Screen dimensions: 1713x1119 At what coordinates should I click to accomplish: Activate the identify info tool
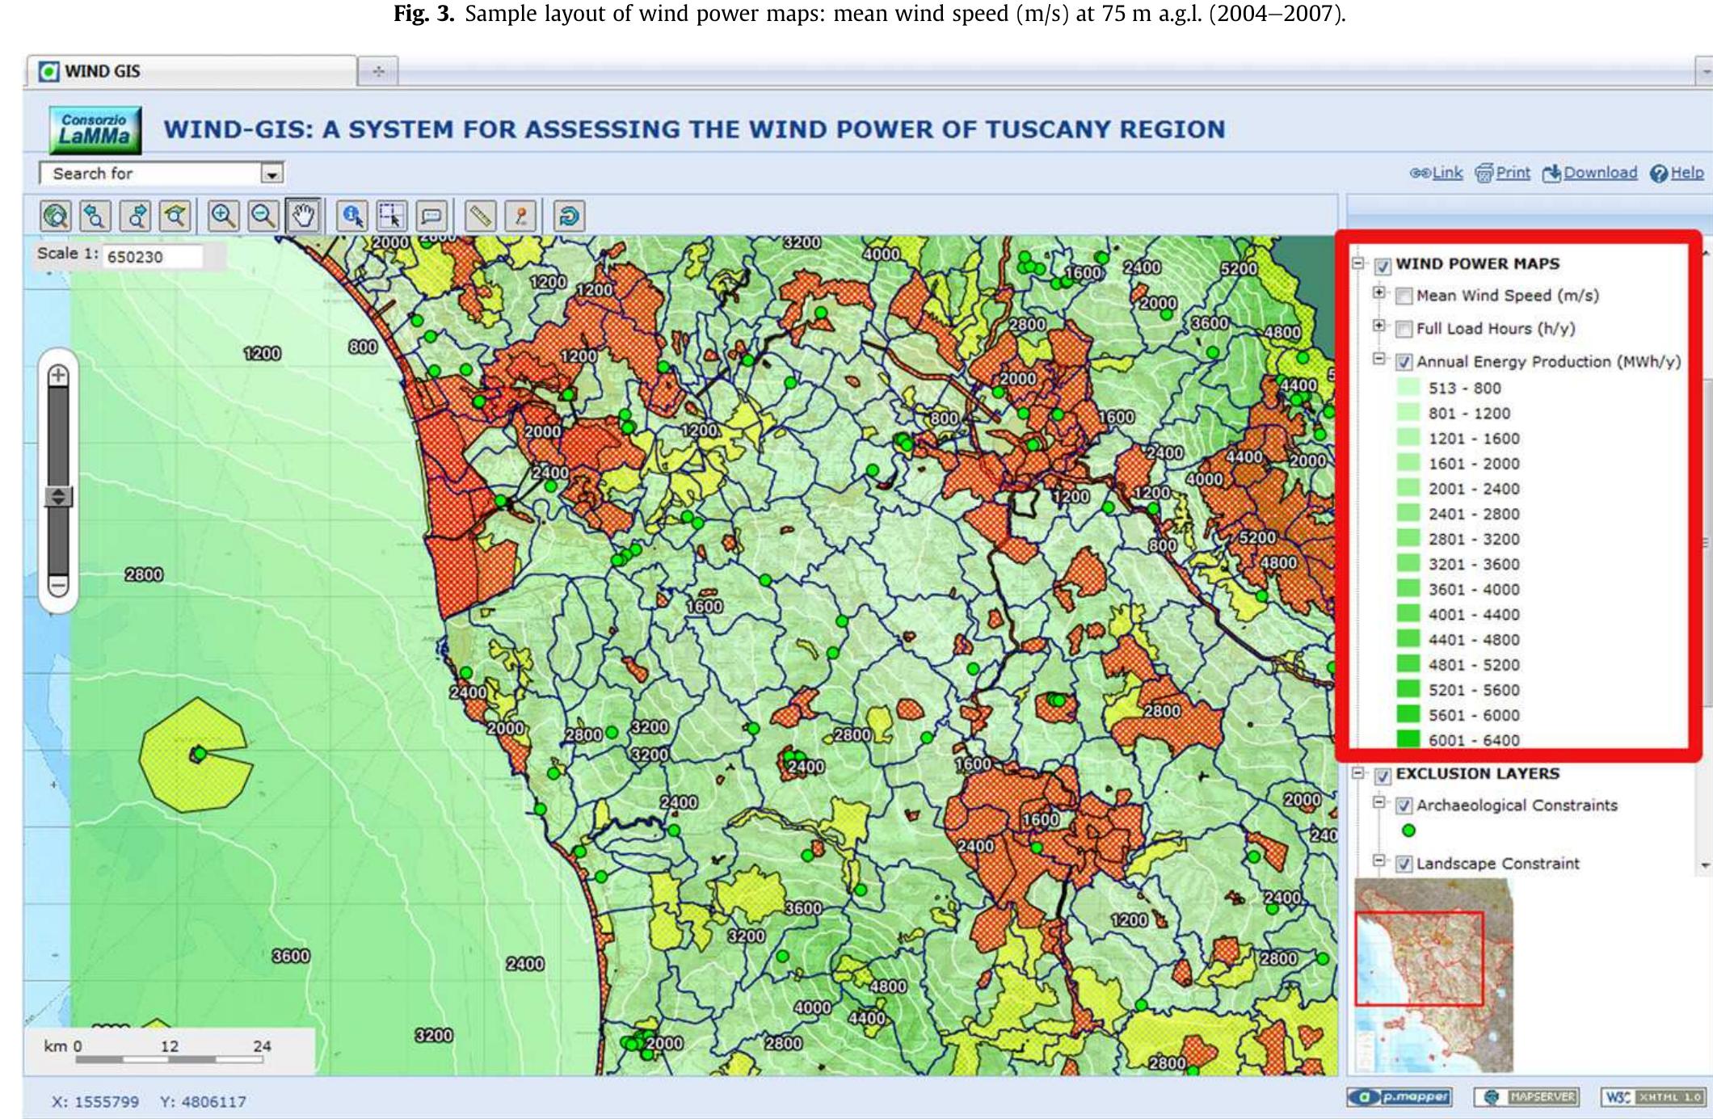point(351,216)
